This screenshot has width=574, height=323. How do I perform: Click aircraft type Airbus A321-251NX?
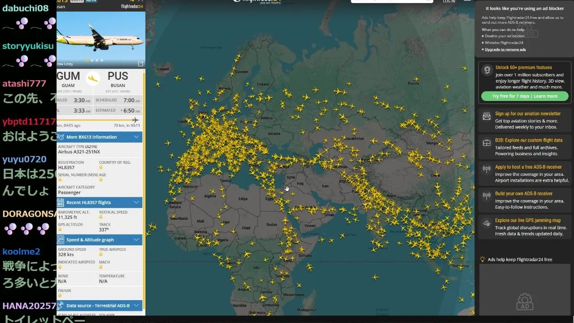pyautogui.click(x=79, y=152)
